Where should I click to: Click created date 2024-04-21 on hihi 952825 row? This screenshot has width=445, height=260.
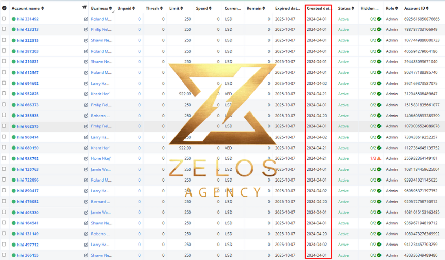pos(316,94)
